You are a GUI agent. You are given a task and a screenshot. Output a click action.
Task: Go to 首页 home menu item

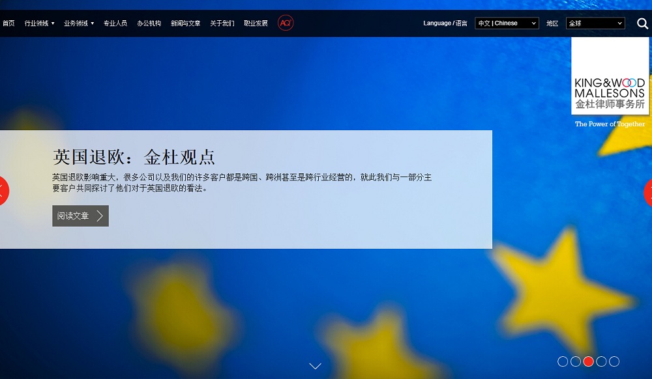(8, 23)
